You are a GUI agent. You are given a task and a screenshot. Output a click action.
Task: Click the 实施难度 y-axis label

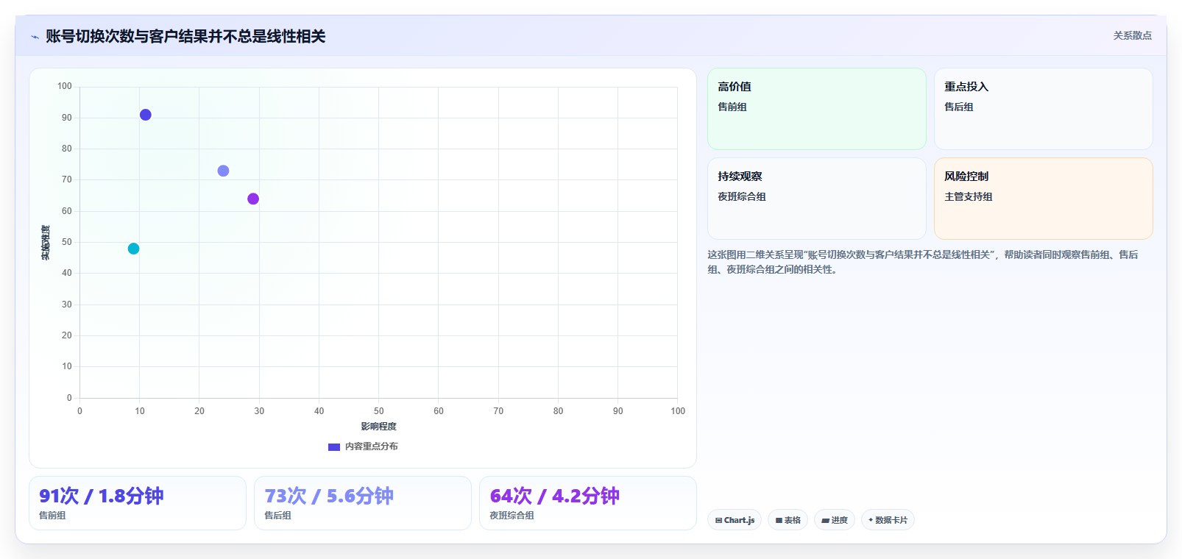point(46,243)
